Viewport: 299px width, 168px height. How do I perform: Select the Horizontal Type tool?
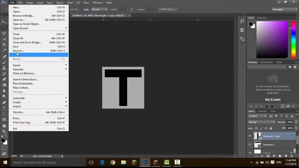click(x=4, y=108)
